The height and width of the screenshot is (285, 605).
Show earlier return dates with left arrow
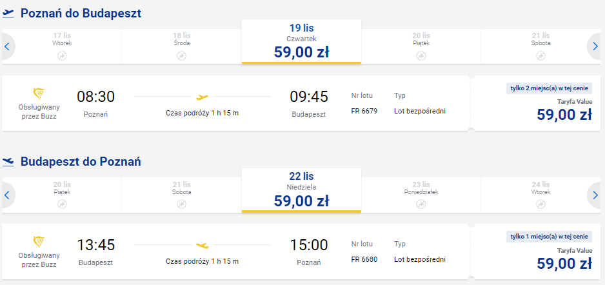[6, 195]
